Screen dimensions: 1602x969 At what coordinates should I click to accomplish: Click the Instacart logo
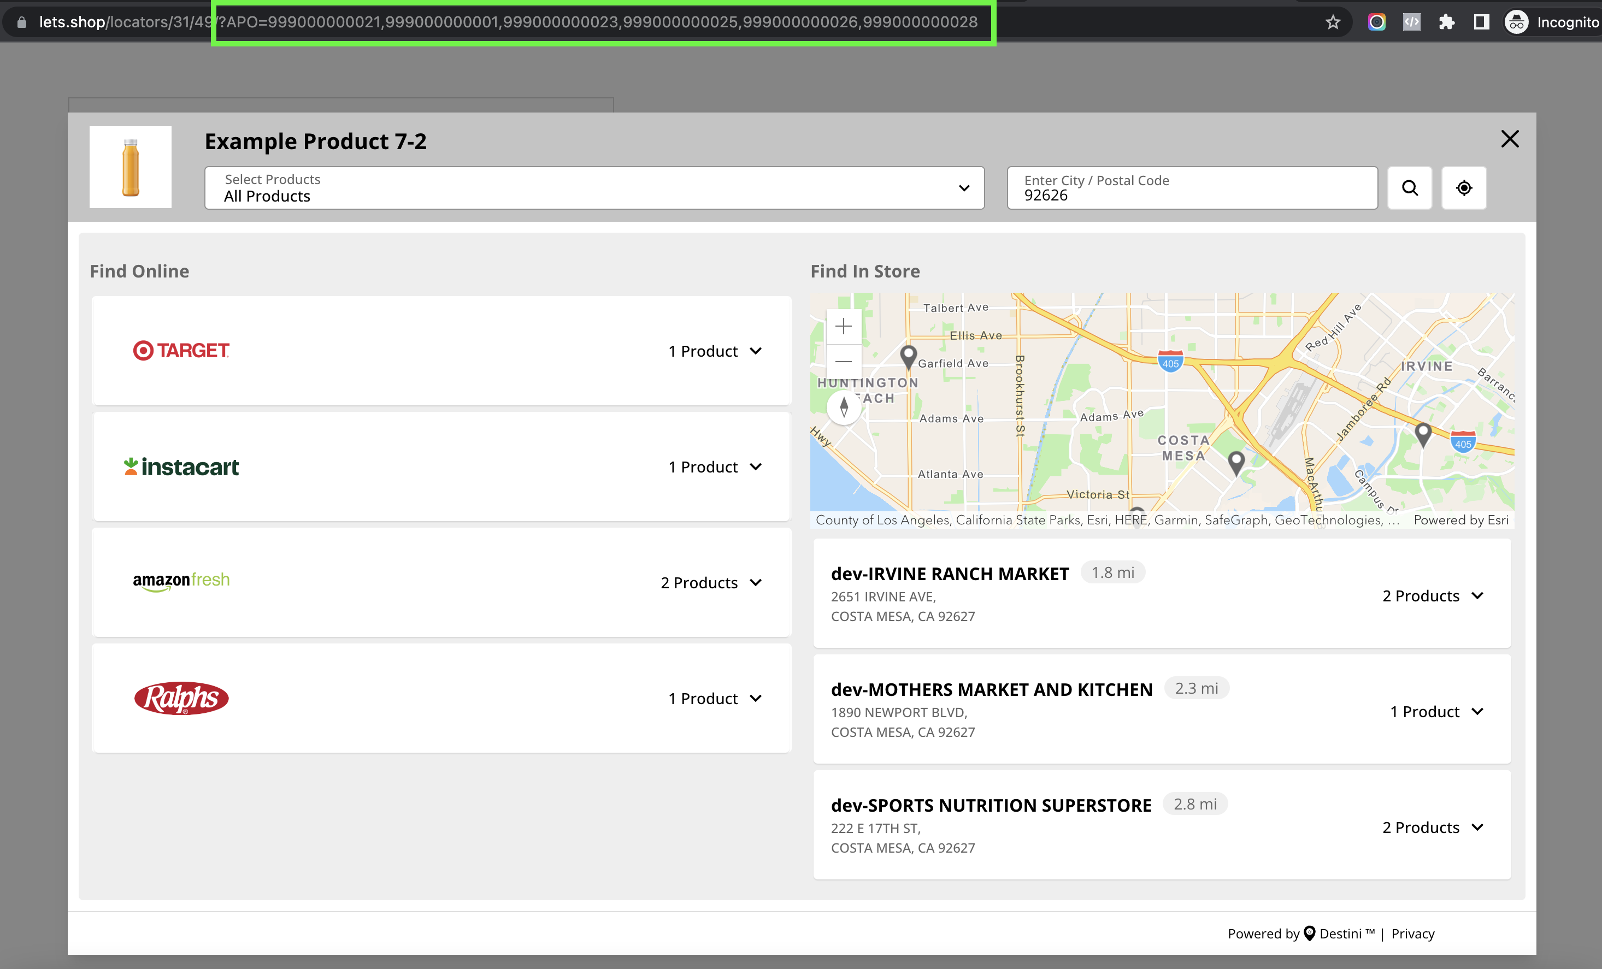click(x=181, y=466)
